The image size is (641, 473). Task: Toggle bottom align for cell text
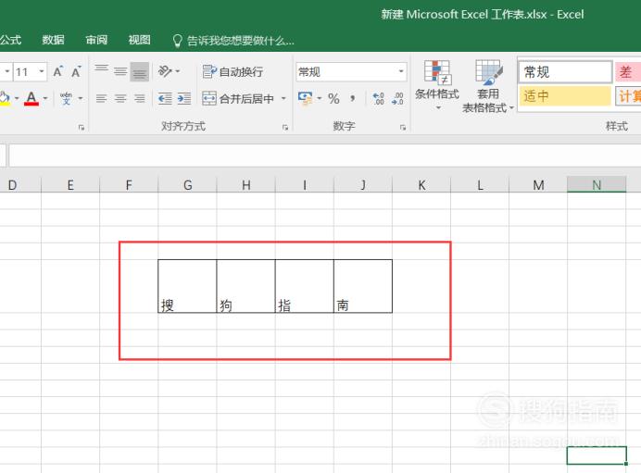(139, 72)
